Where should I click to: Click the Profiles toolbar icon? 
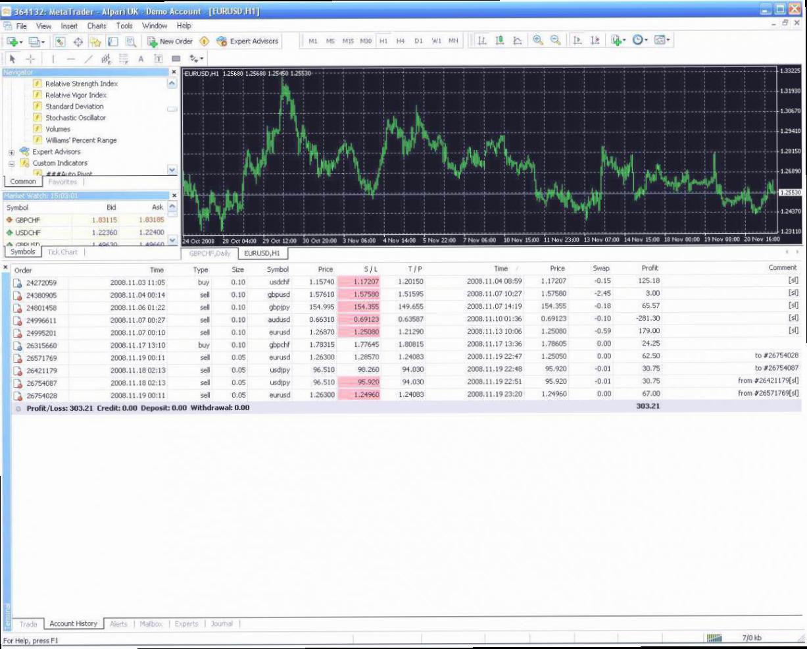pyautogui.click(x=36, y=41)
